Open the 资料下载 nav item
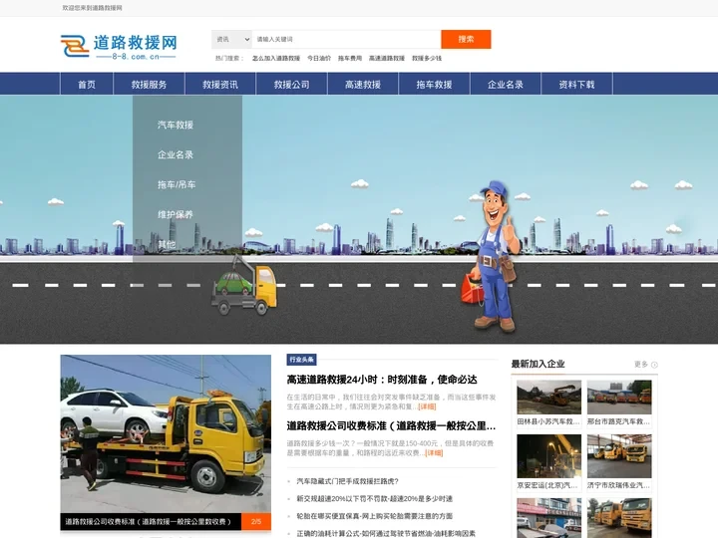Viewport: 718px width, 538px height. point(577,84)
